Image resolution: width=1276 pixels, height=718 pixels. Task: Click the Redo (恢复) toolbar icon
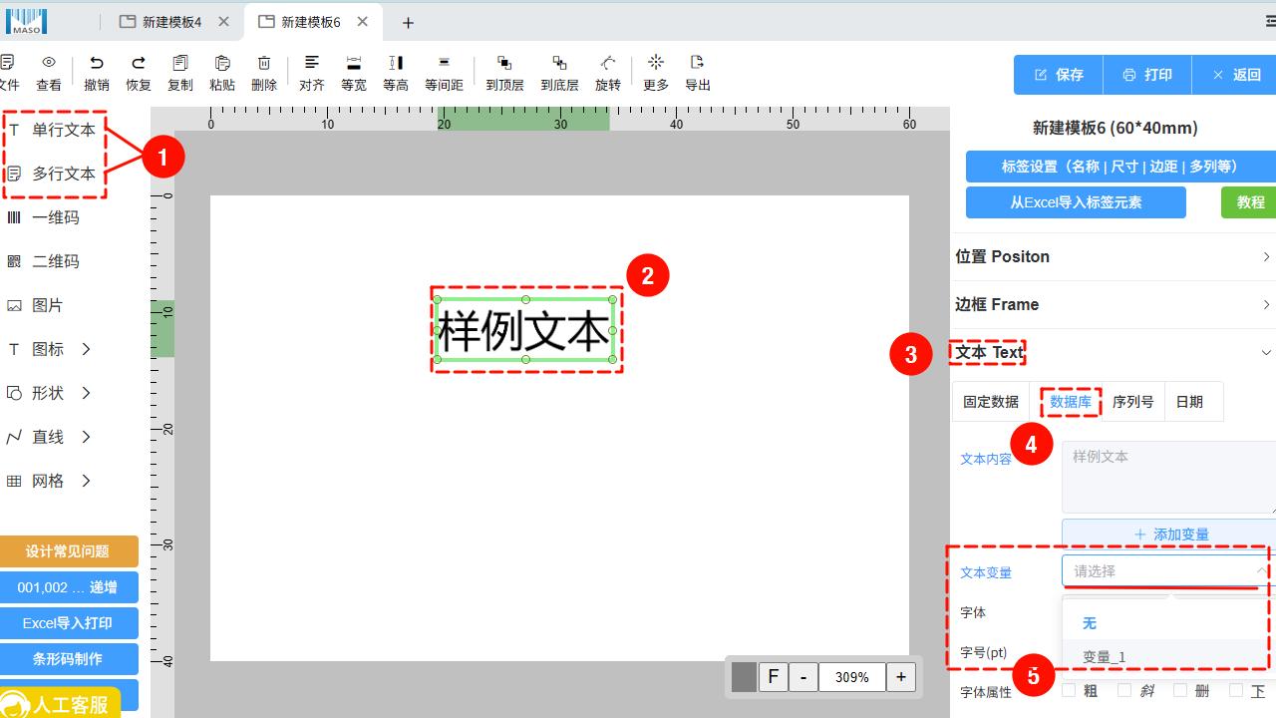[139, 64]
